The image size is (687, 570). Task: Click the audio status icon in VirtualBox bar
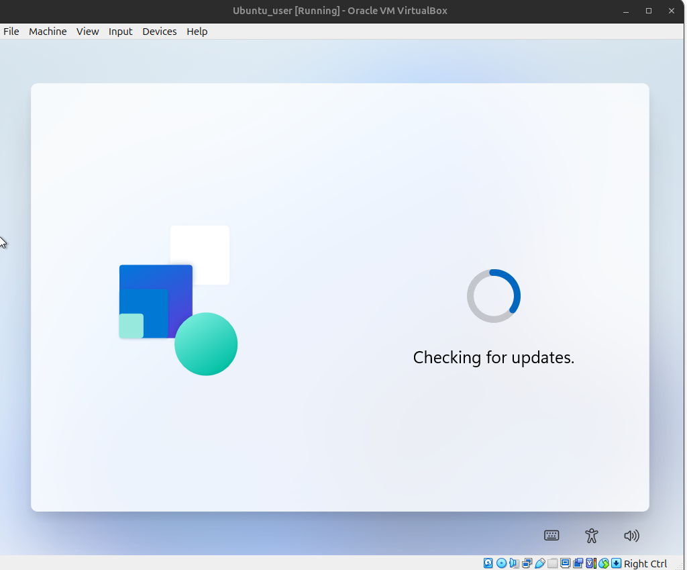tap(515, 563)
